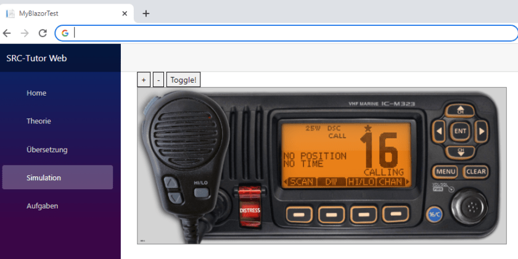Click the blue 16/C key
The image size is (518, 259).
coord(434,215)
